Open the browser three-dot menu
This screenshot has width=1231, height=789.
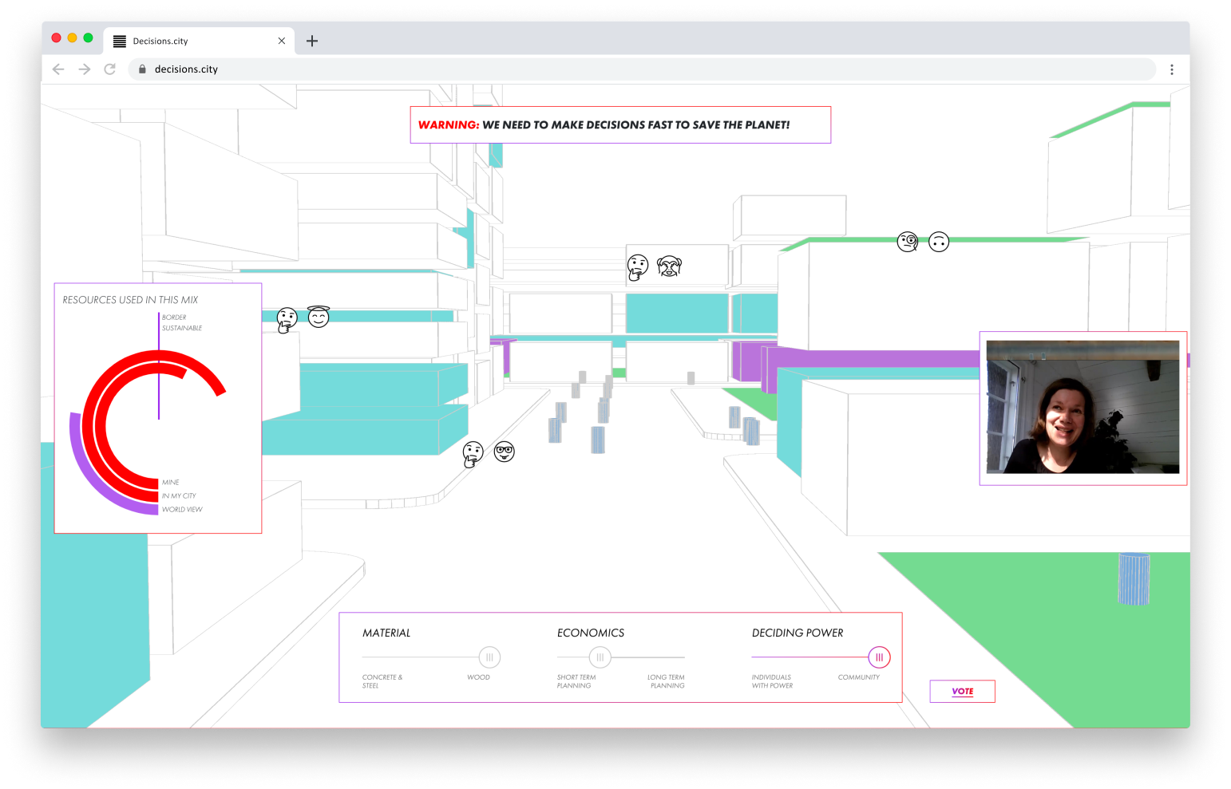click(x=1171, y=69)
